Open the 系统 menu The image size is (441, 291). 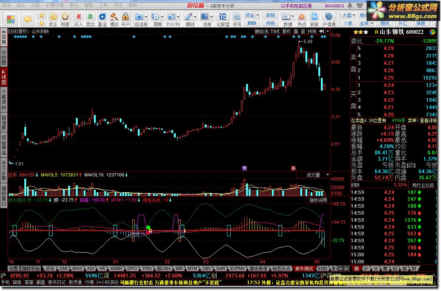point(6,6)
